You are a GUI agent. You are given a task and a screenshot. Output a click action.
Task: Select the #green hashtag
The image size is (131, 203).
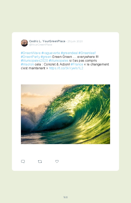coord(46,57)
